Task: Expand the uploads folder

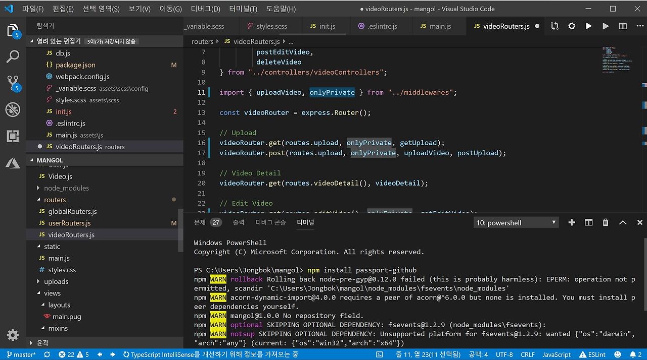Action: (56, 281)
